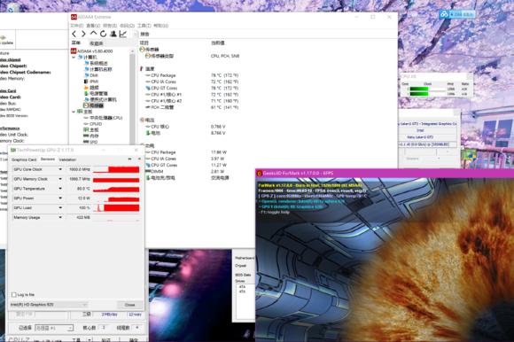Screen dimensions: 514x342
Task: Open the GPU Core Clock sensor dropdown
Action: [60, 169]
